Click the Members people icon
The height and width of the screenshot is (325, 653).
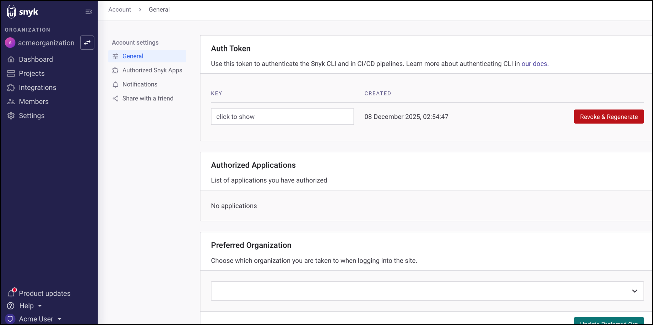11,102
